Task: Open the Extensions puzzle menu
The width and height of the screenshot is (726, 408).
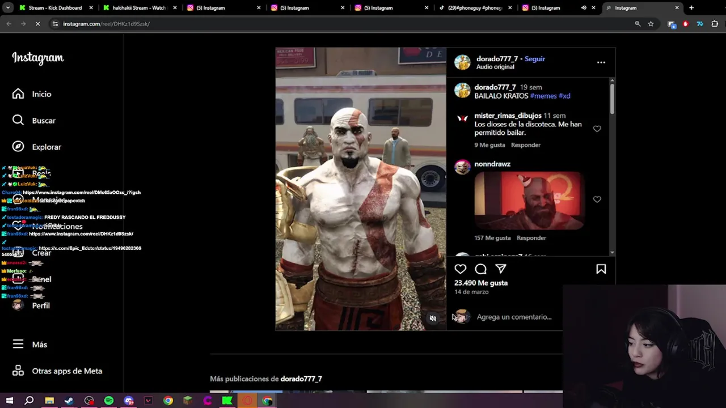Action: tap(715, 24)
